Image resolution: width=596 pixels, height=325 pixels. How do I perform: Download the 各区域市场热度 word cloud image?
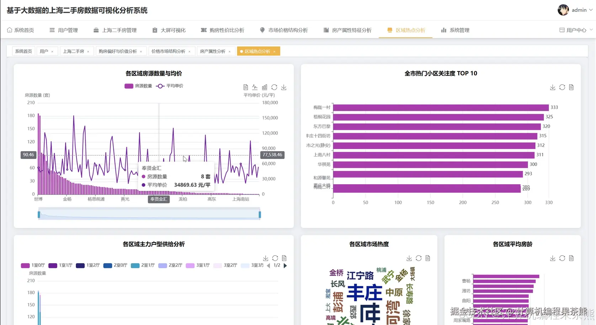click(409, 258)
